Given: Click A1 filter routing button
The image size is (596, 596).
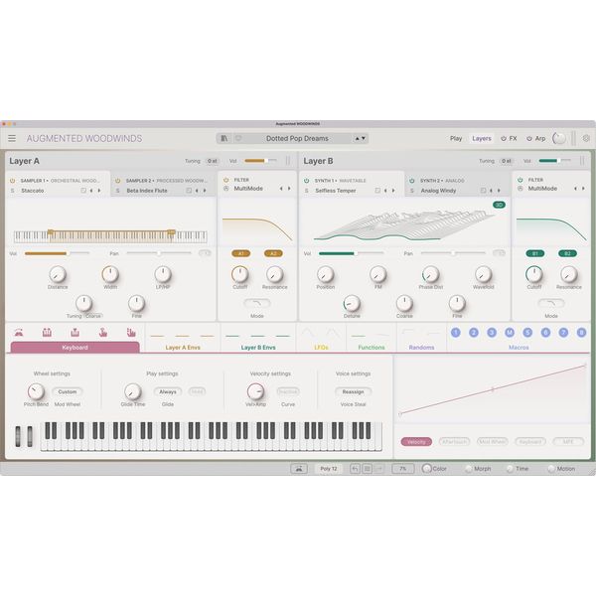Looking at the screenshot, I should pyautogui.click(x=241, y=253).
